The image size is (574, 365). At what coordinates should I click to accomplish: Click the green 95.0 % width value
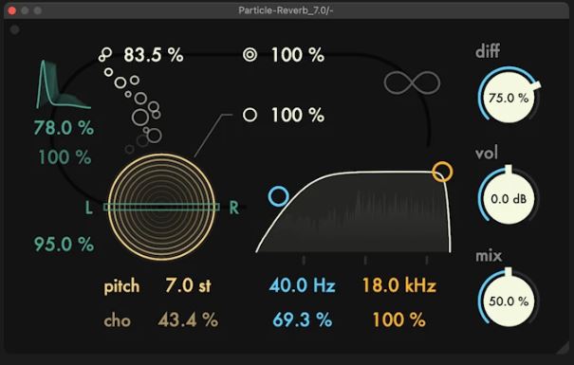[x=65, y=244]
